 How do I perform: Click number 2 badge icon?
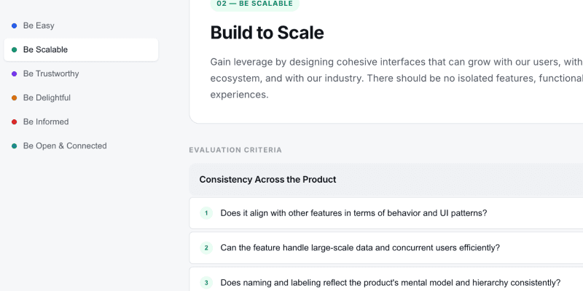pos(206,247)
